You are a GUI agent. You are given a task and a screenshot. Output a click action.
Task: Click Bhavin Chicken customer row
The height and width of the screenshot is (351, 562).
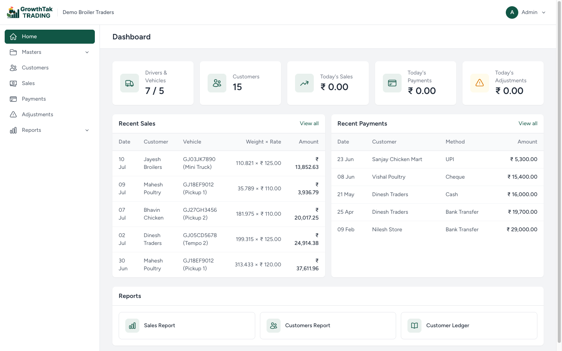point(219,214)
